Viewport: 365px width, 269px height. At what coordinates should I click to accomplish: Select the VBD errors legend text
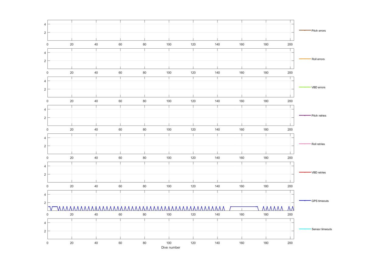(318, 88)
